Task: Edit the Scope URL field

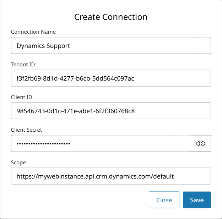Action: pos(111,176)
